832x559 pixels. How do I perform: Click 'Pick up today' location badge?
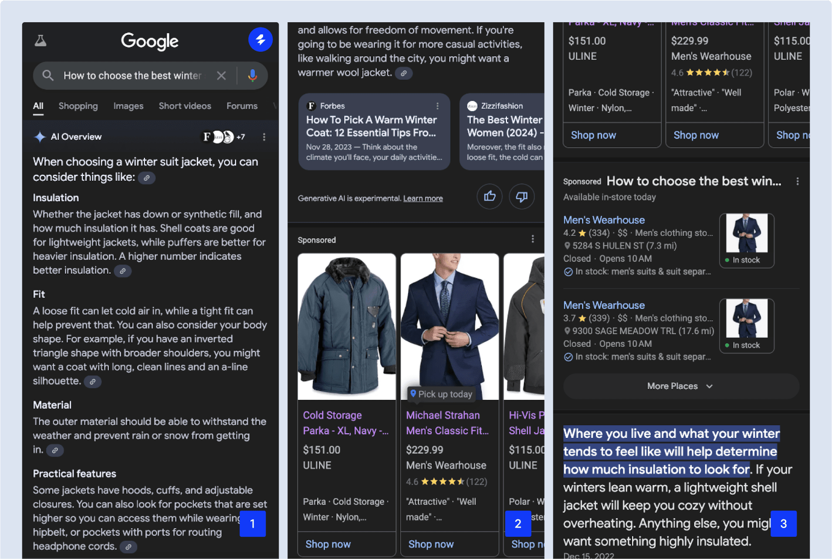click(x=441, y=394)
